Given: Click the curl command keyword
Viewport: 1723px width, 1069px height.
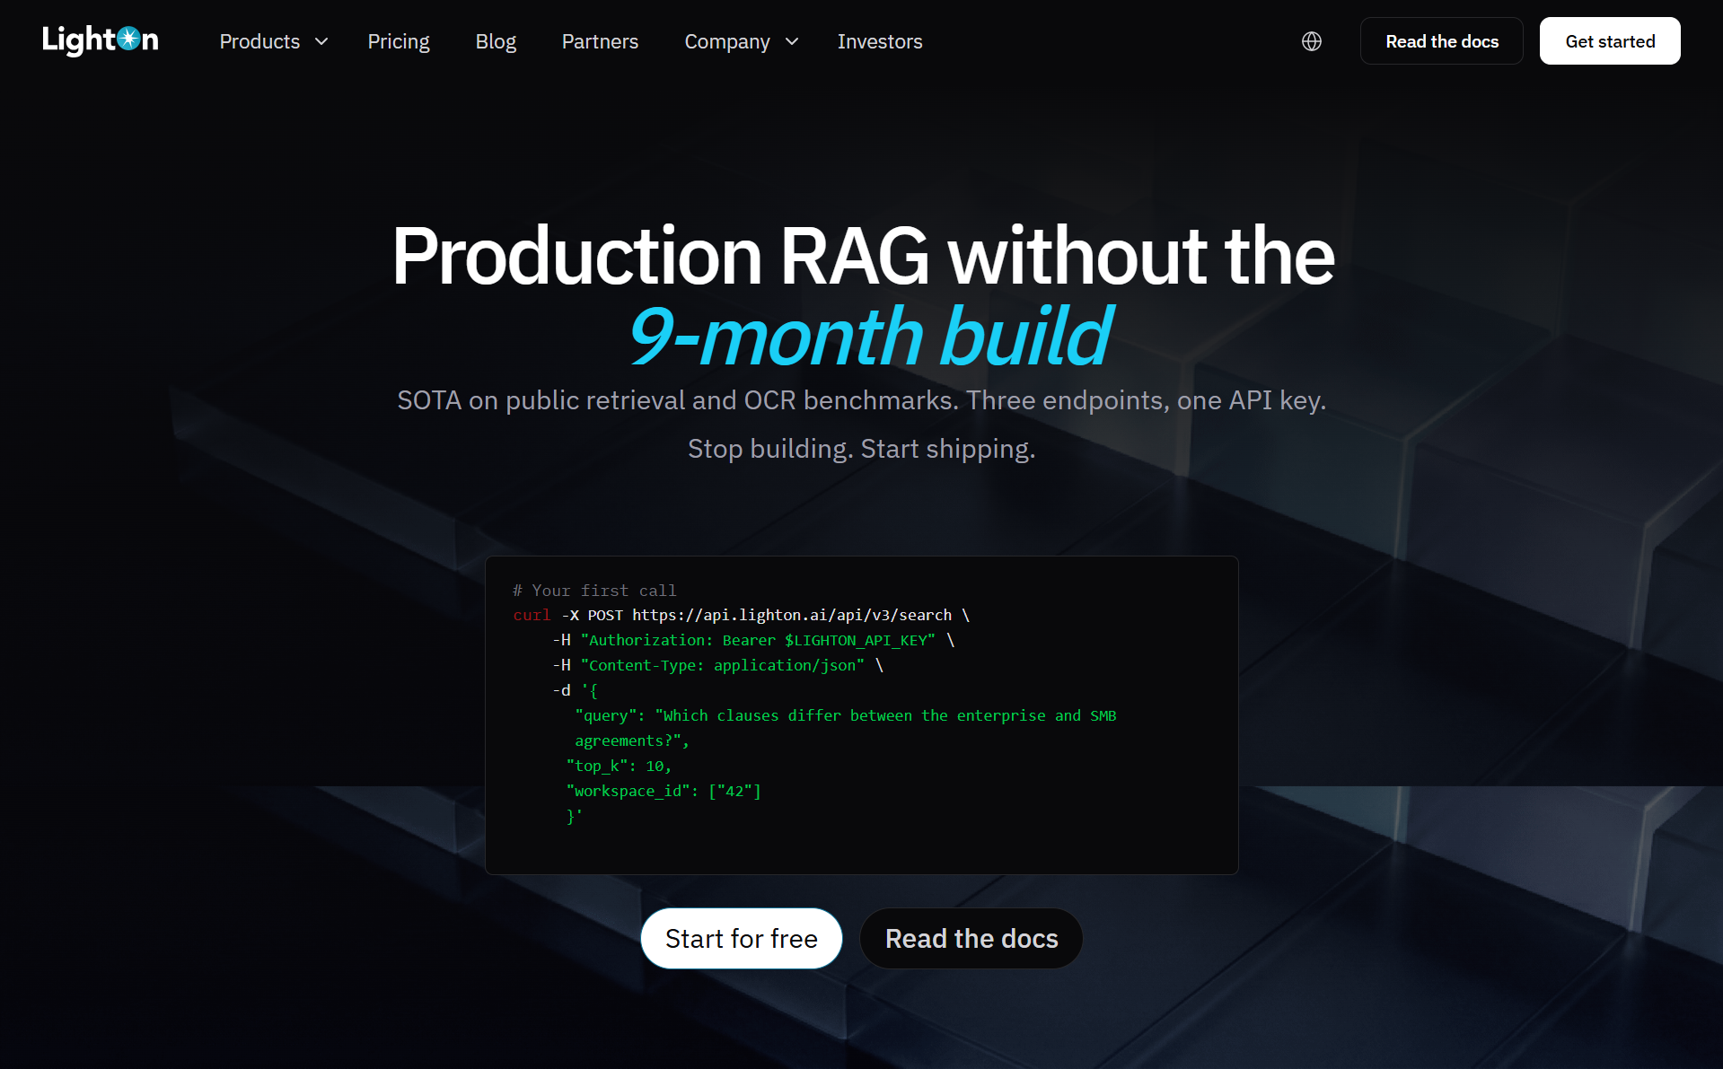Looking at the screenshot, I should pos(532,615).
